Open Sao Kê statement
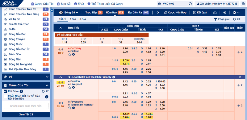The image size is (247, 120). pyautogui.click(x=64, y=4)
